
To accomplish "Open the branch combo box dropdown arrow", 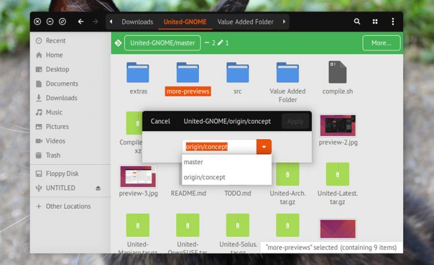I will (264, 147).
